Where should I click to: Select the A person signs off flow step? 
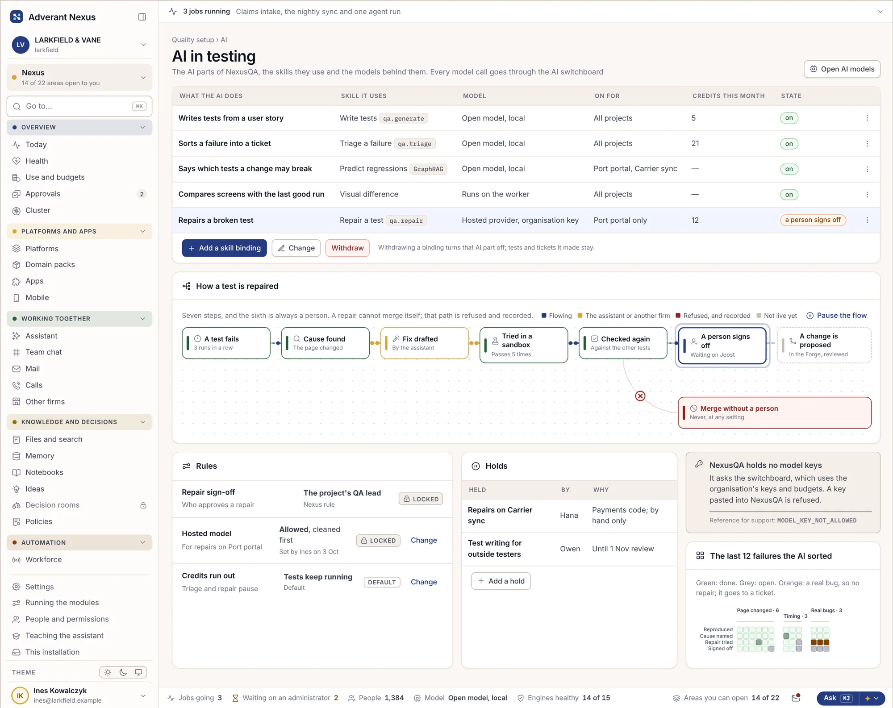pyautogui.click(x=722, y=345)
